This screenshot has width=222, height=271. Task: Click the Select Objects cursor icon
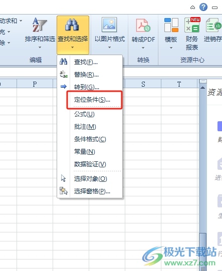[x=63, y=178]
